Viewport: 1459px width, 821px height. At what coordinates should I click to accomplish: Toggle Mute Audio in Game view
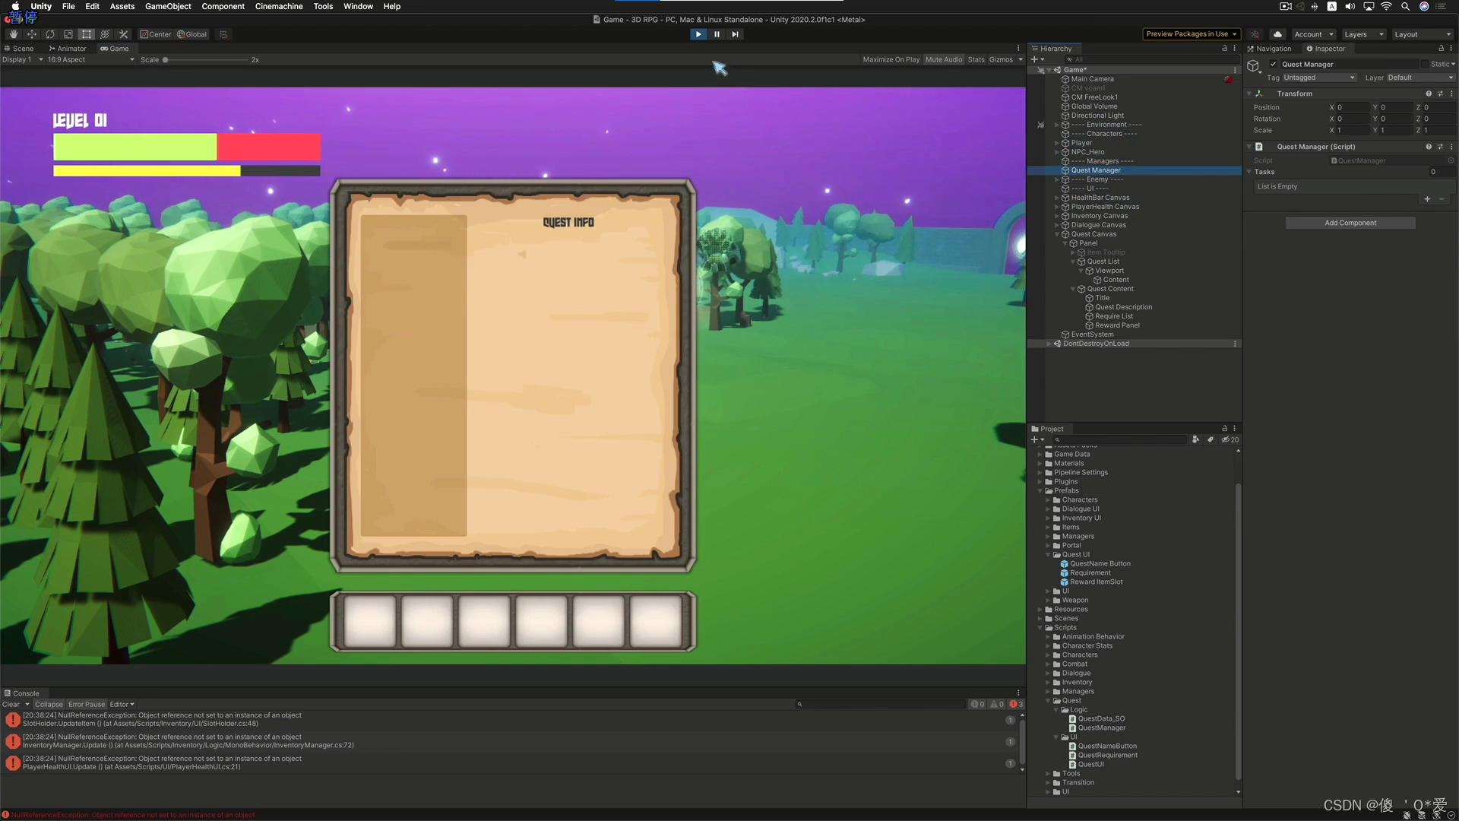(x=943, y=59)
